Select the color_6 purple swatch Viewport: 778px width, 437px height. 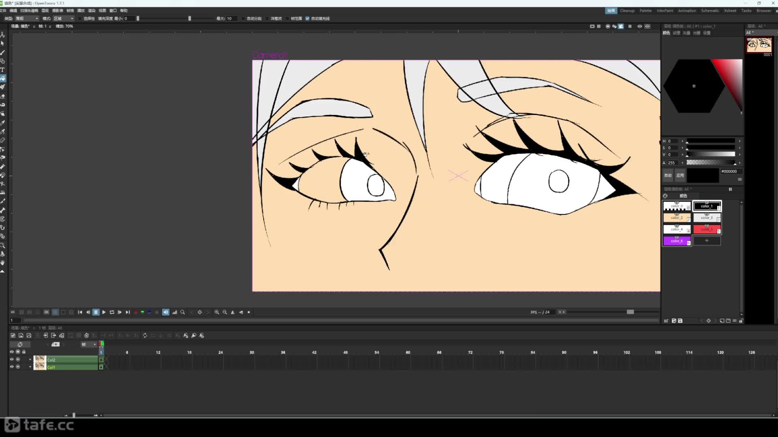[x=677, y=241]
